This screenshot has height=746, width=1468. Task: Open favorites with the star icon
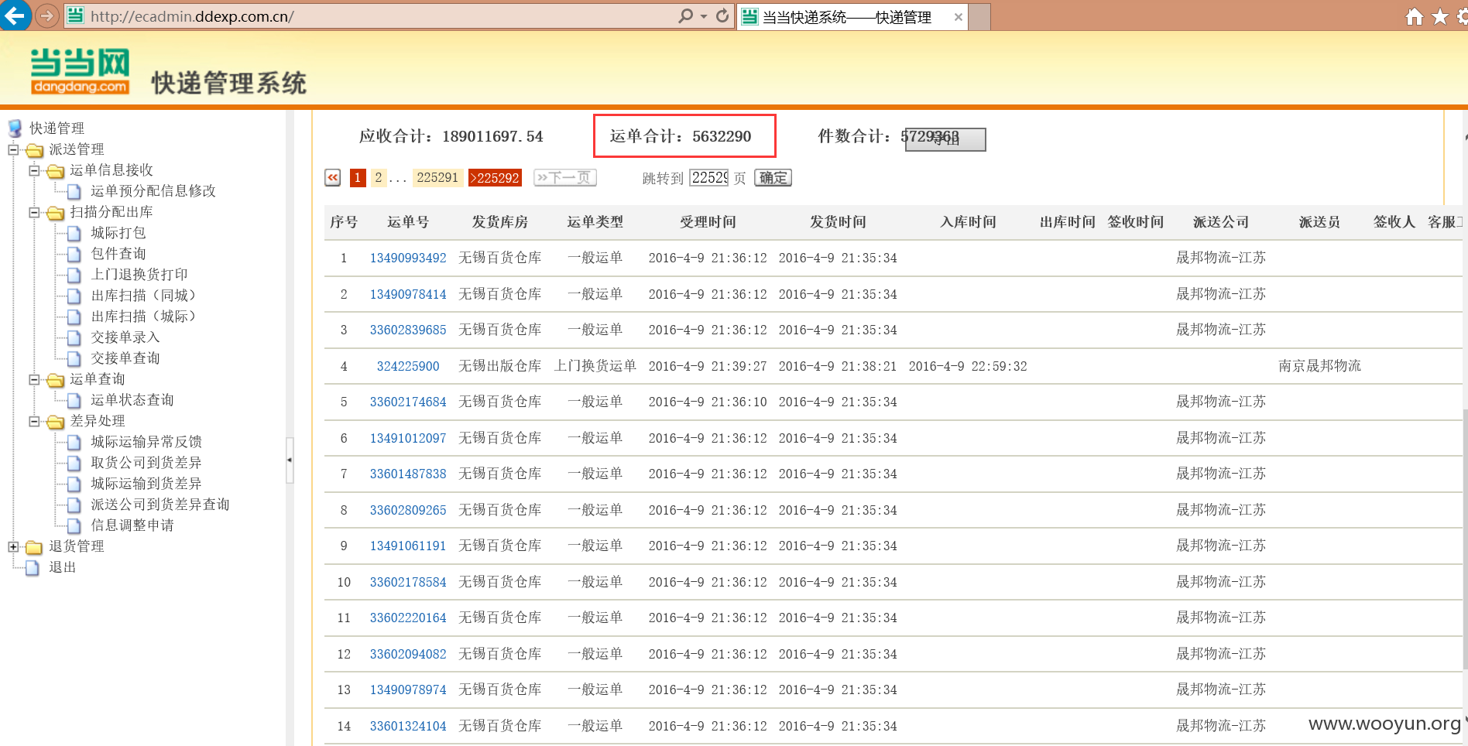(1439, 16)
